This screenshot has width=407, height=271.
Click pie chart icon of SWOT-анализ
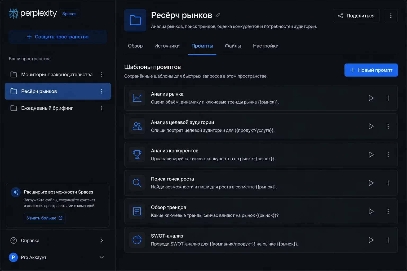tap(137, 240)
